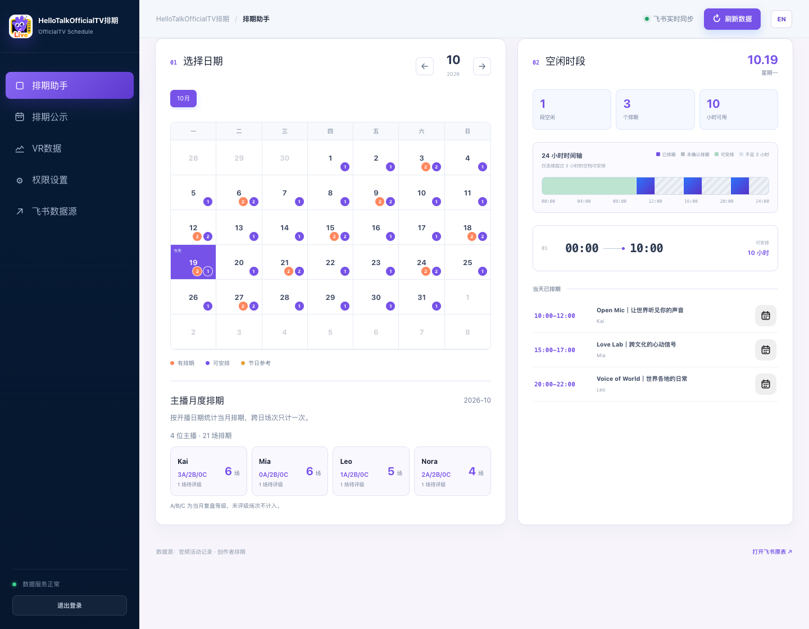Image resolution: width=809 pixels, height=629 pixels.
Task: Open the 打开飞书原表 link
Action: click(772, 552)
